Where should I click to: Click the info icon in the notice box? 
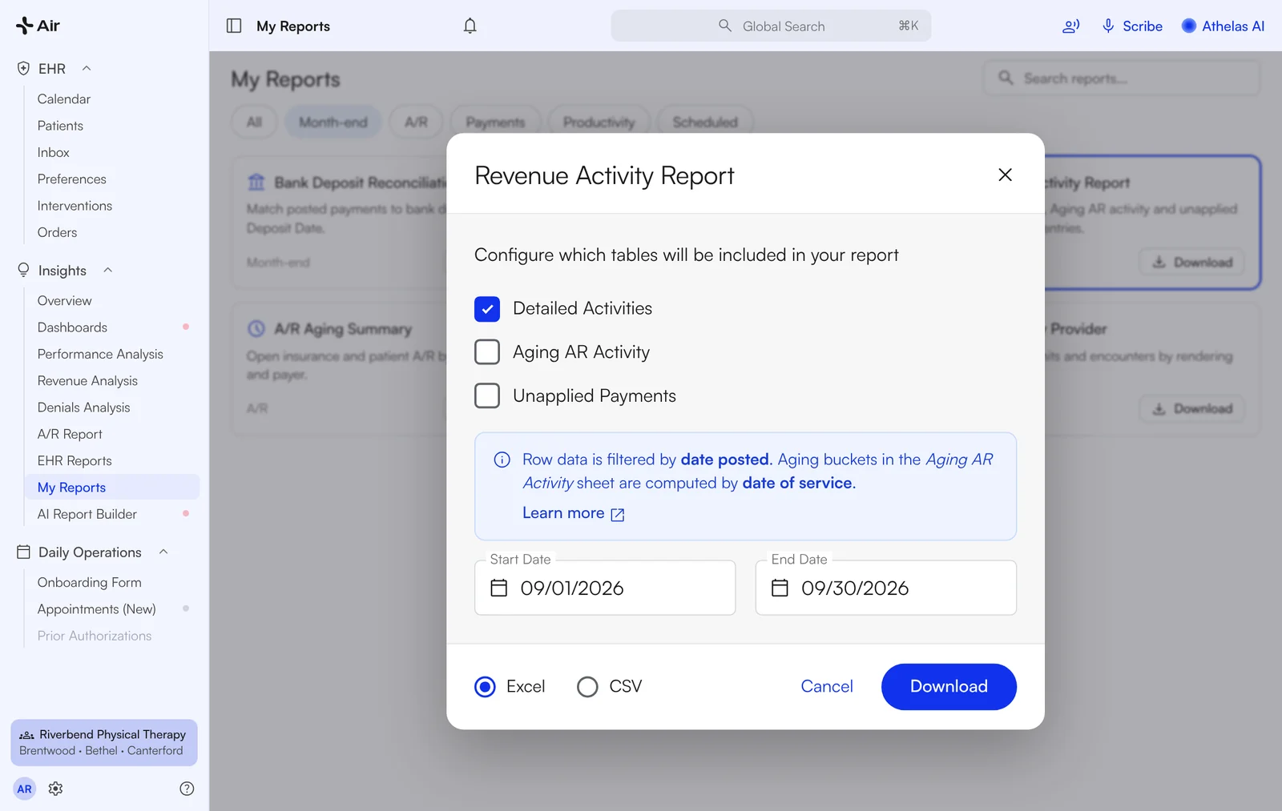click(502, 460)
